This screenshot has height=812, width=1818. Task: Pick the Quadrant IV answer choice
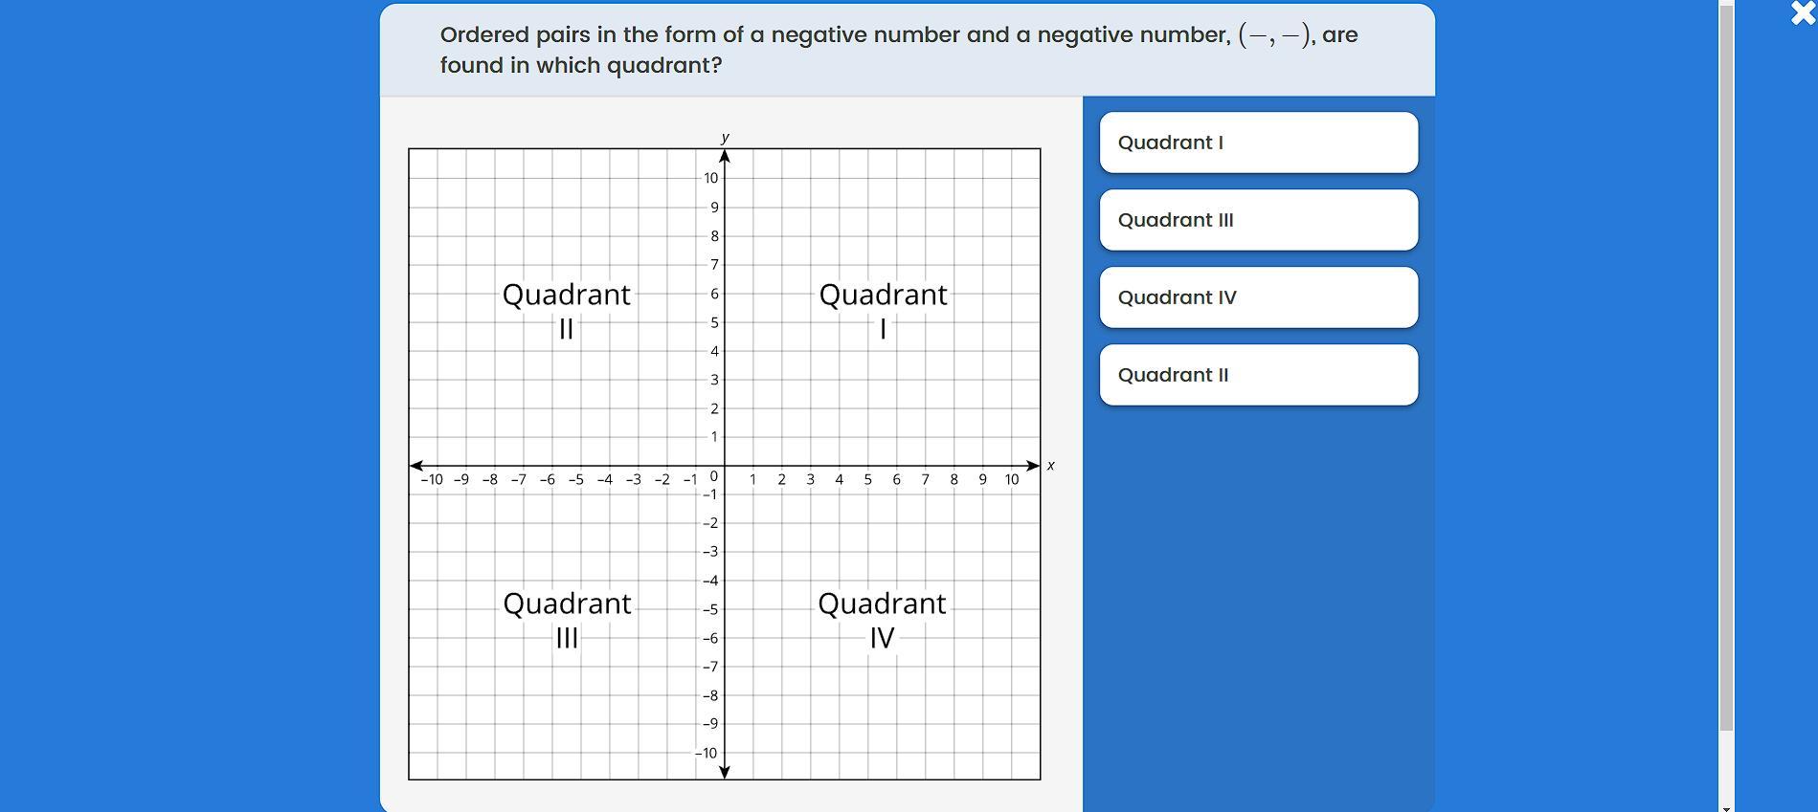[1258, 297]
